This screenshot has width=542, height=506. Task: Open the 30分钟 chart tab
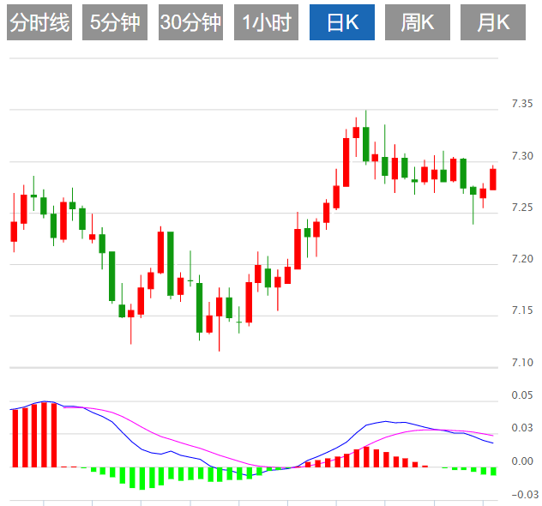coord(190,22)
